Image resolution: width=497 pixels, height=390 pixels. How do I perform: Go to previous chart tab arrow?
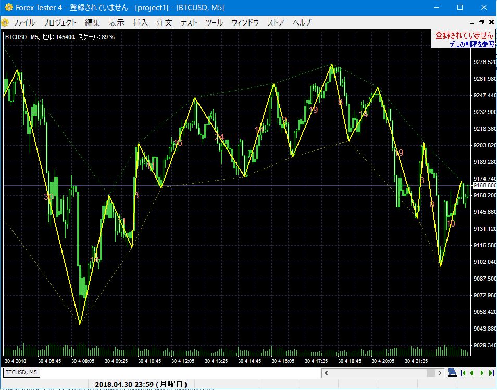[x=471, y=373]
